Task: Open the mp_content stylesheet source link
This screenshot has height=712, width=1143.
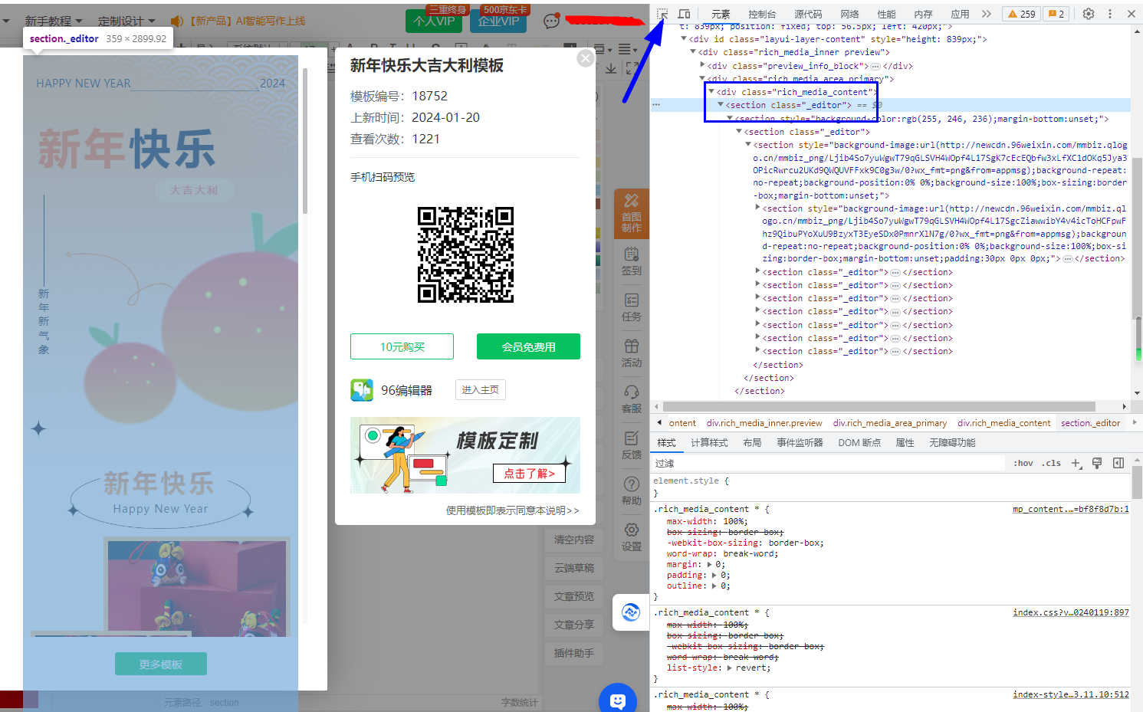Action: pos(1070,509)
